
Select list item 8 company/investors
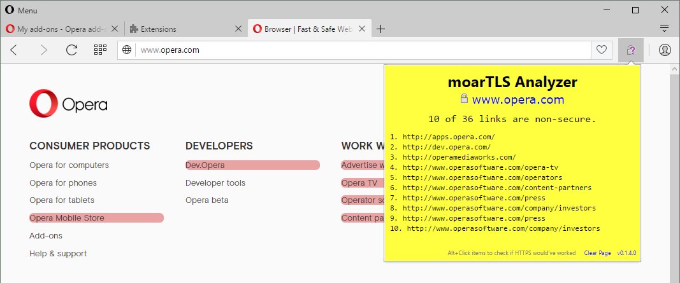(499, 208)
